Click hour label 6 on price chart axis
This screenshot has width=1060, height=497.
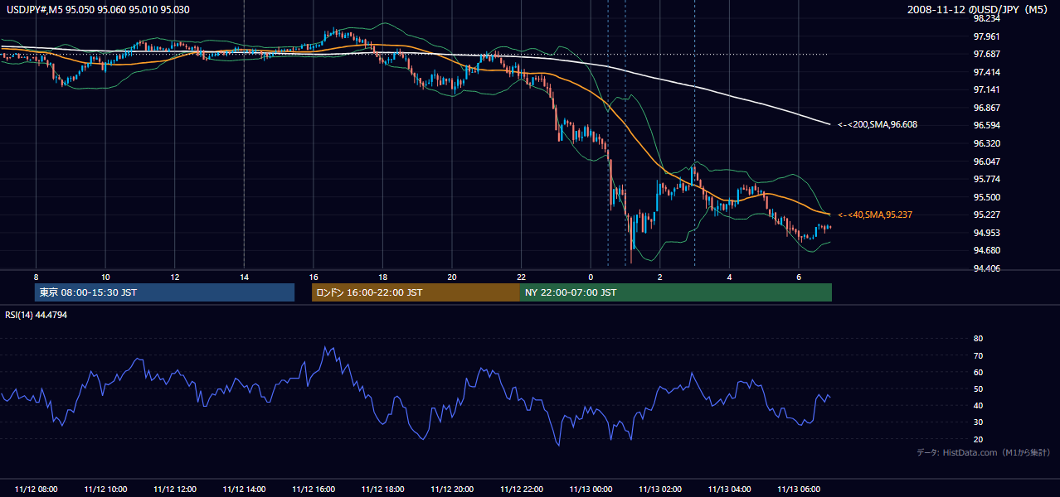tap(799, 276)
